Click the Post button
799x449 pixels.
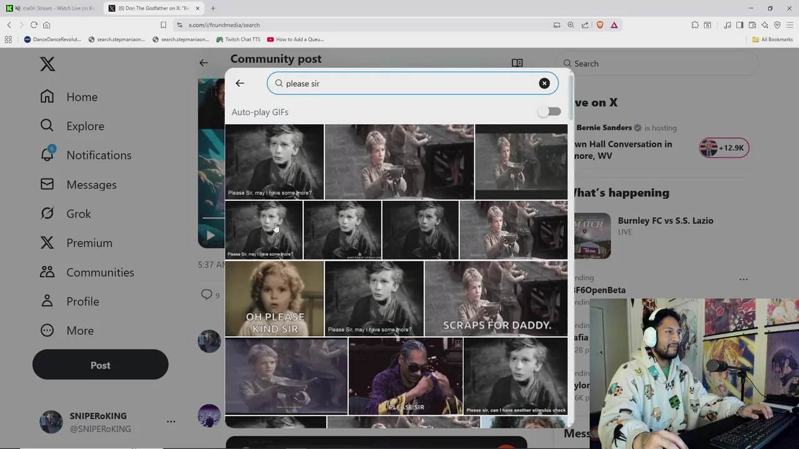point(100,365)
